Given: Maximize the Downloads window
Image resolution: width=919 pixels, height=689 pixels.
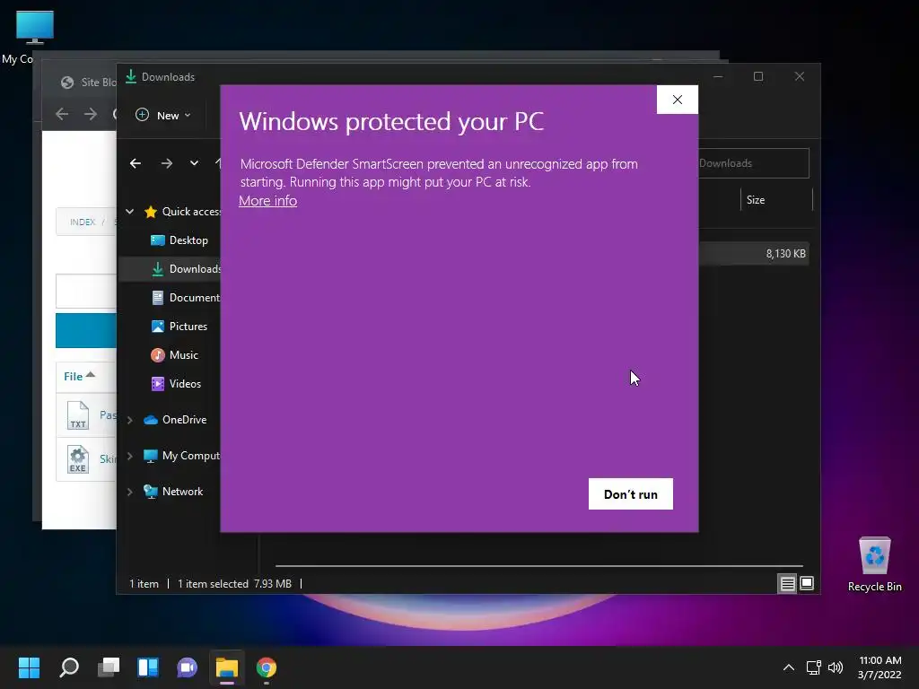Looking at the screenshot, I should click(x=758, y=77).
